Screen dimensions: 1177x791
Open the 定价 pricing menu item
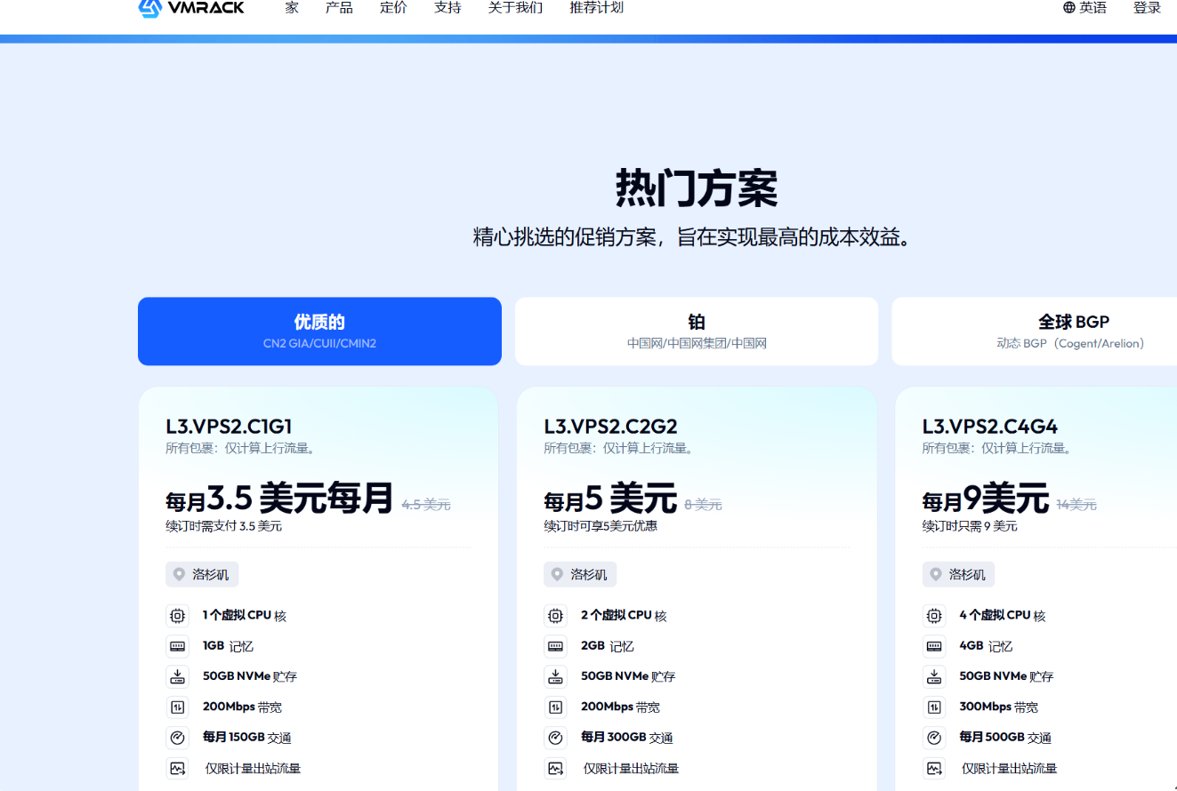pyautogui.click(x=393, y=8)
